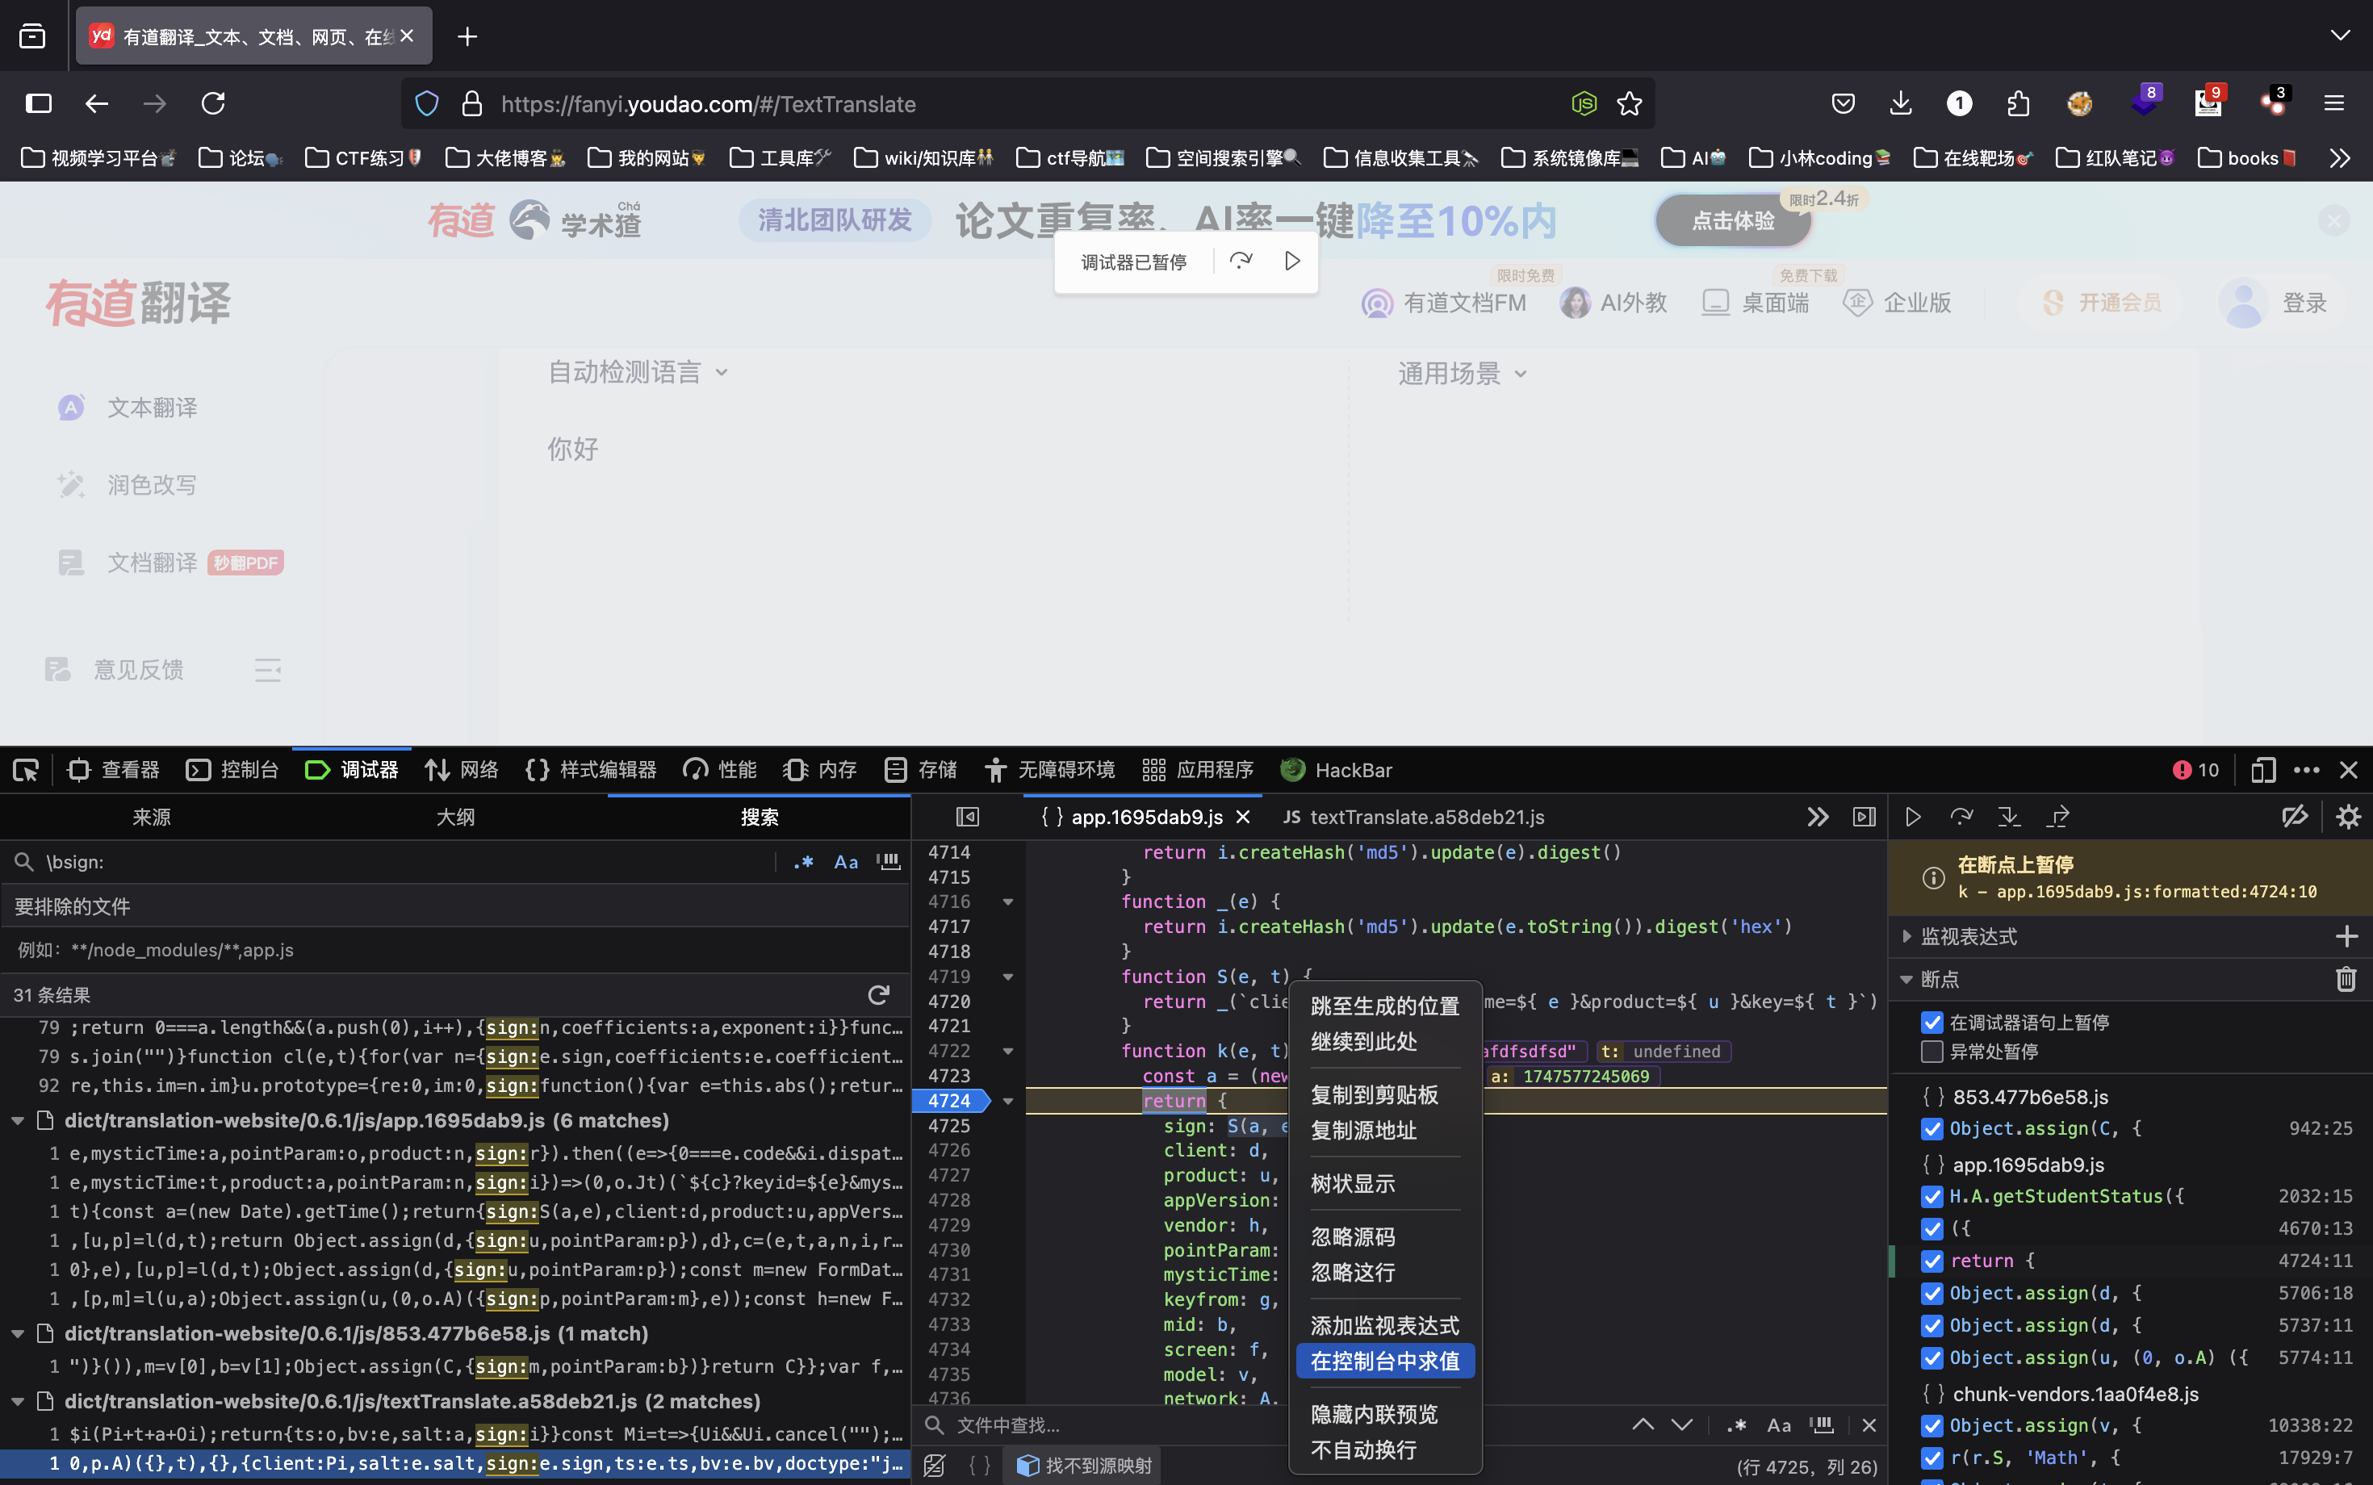Open the 自动检测语言 language dropdown
This screenshot has width=2373, height=1485.
637,371
